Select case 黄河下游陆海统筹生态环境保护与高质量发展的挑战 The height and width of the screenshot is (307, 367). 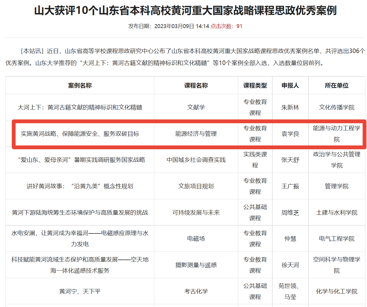tap(80, 213)
